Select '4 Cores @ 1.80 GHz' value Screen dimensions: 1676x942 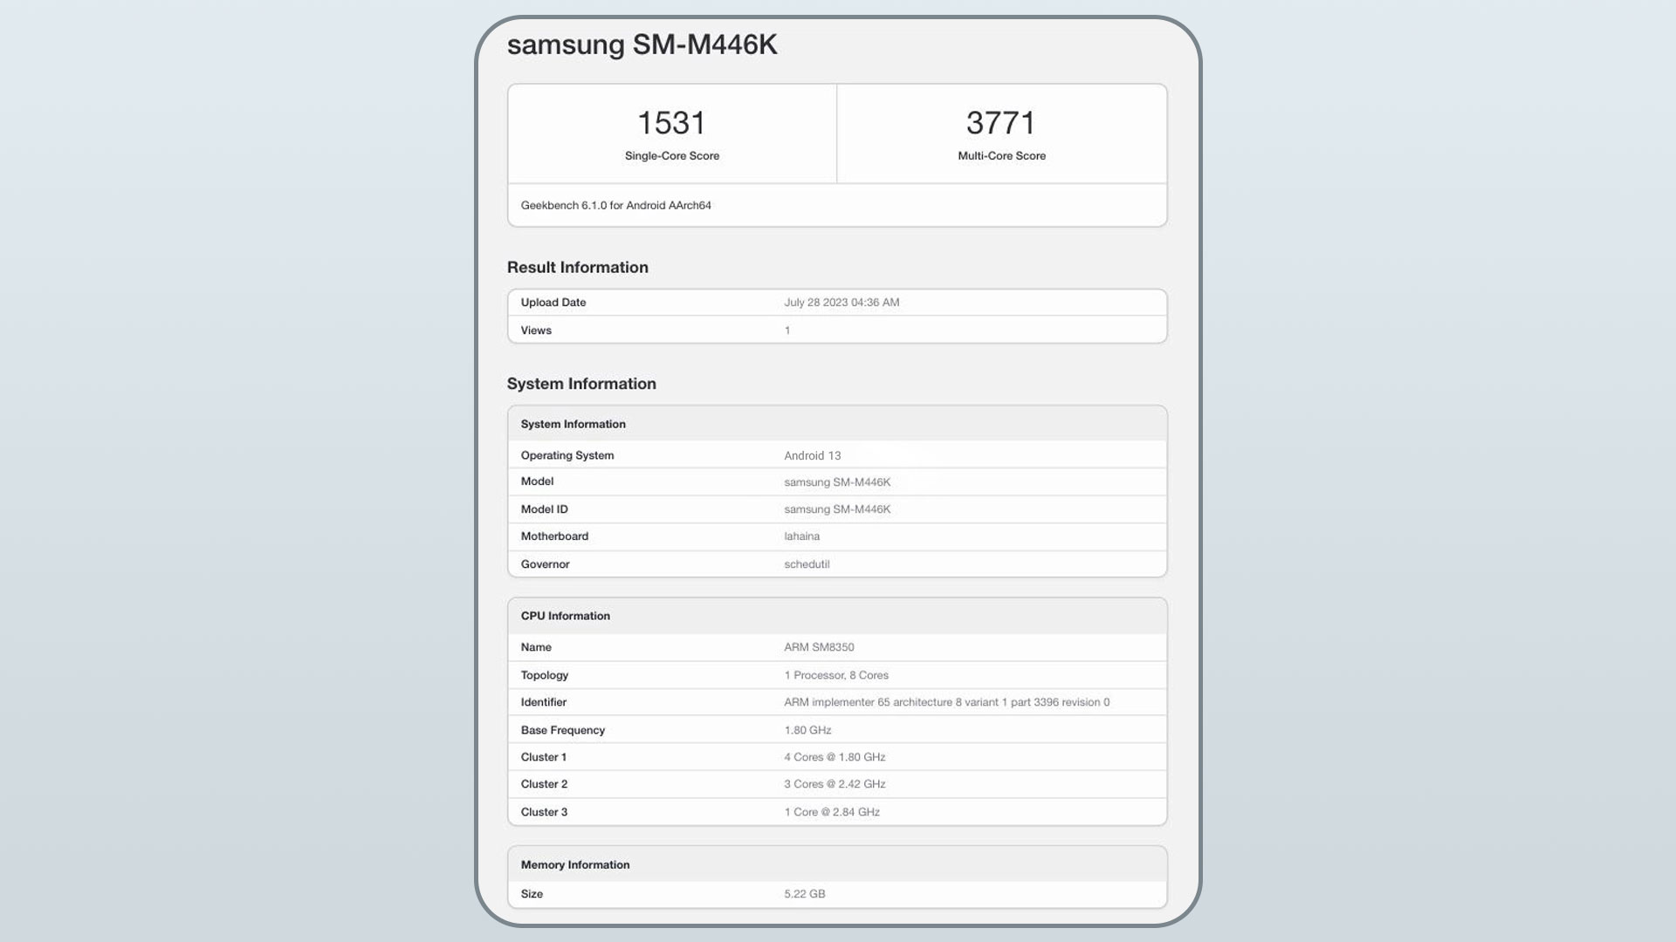835,757
